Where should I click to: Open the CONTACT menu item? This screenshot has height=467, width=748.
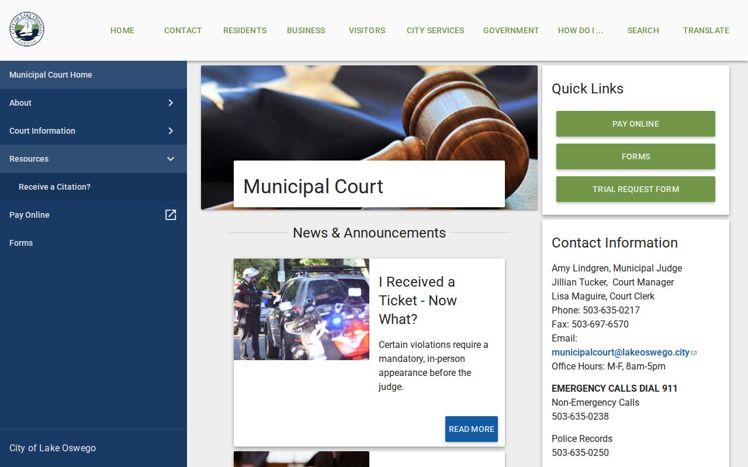click(x=183, y=30)
